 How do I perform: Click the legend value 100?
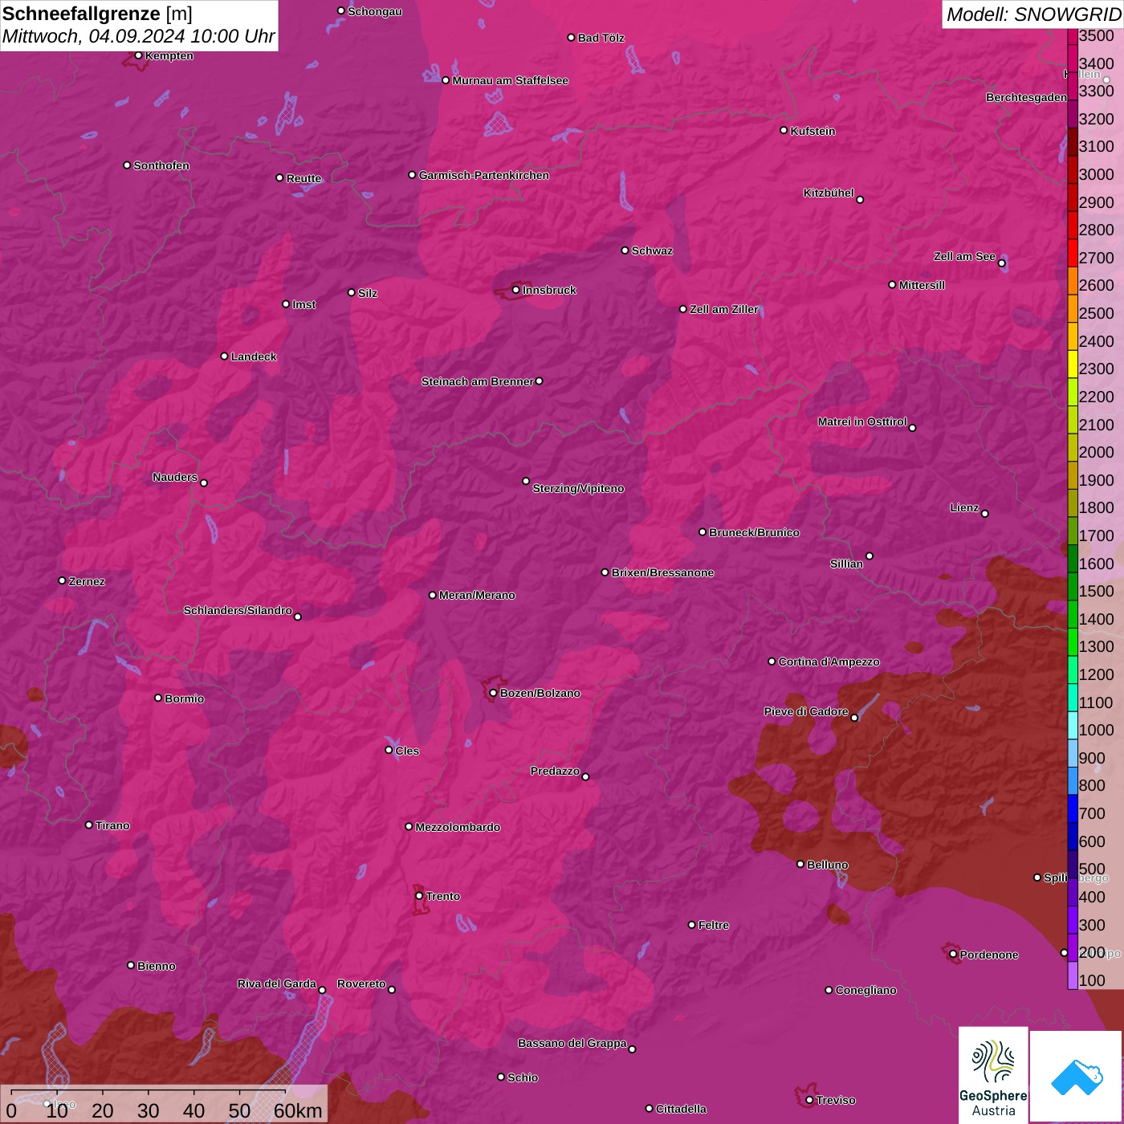tap(1092, 980)
